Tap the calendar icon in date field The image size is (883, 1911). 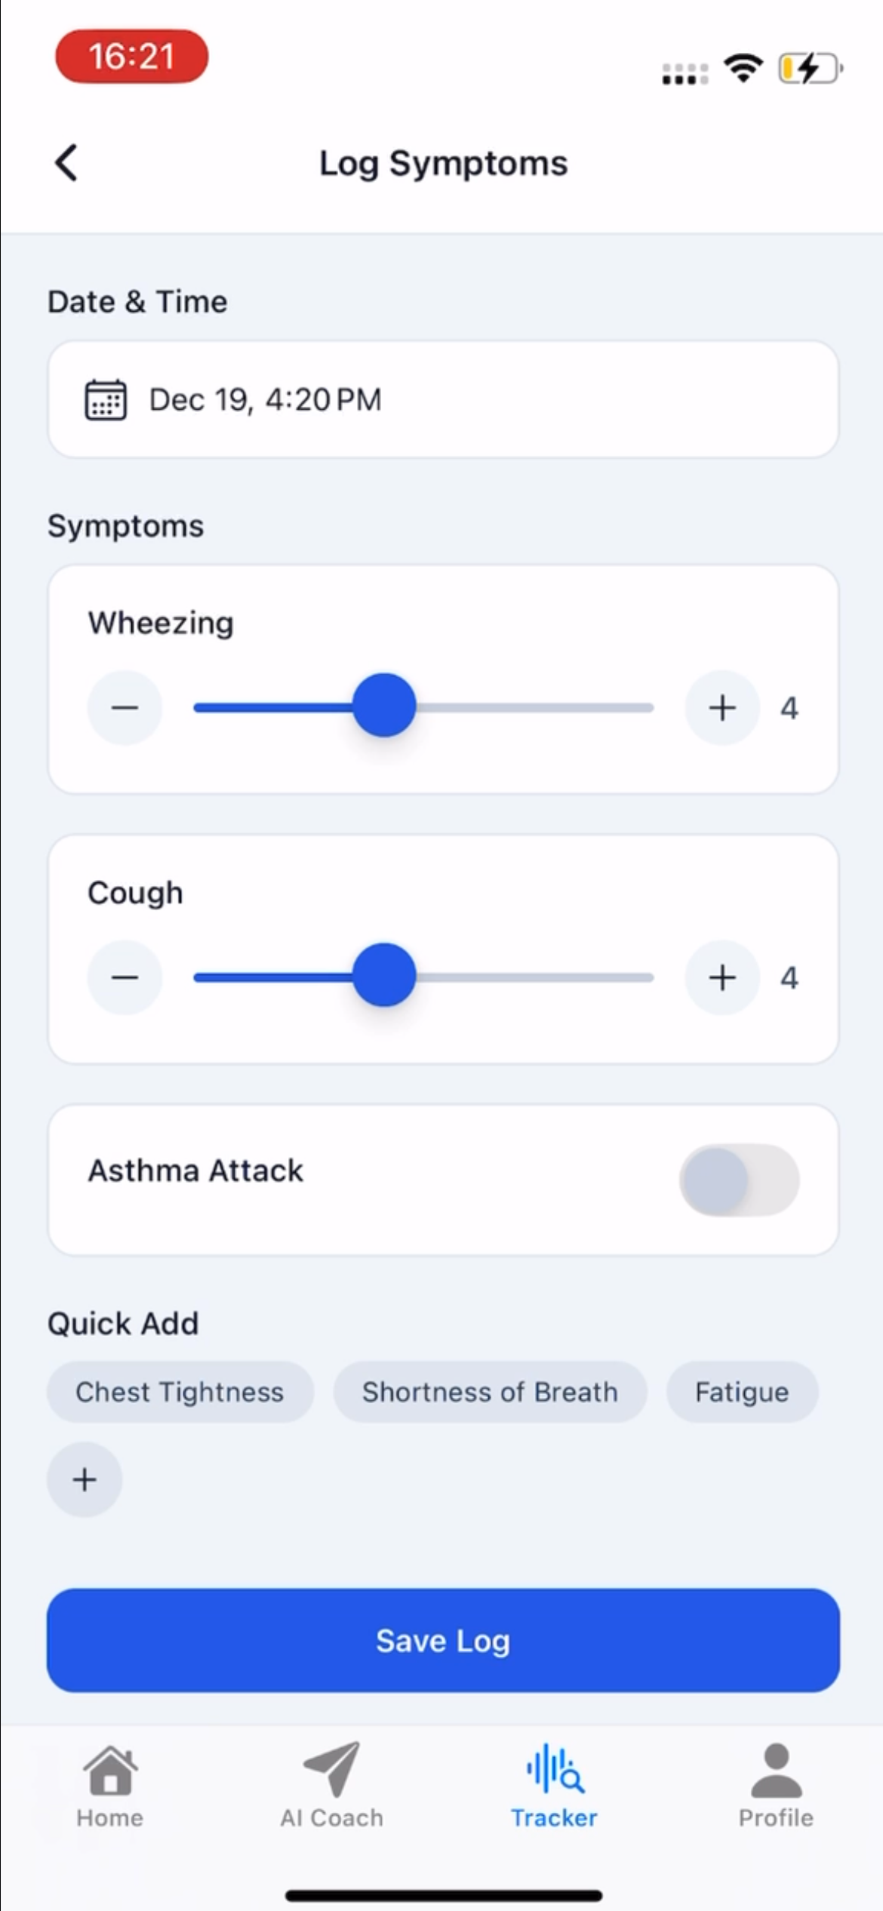click(106, 399)
